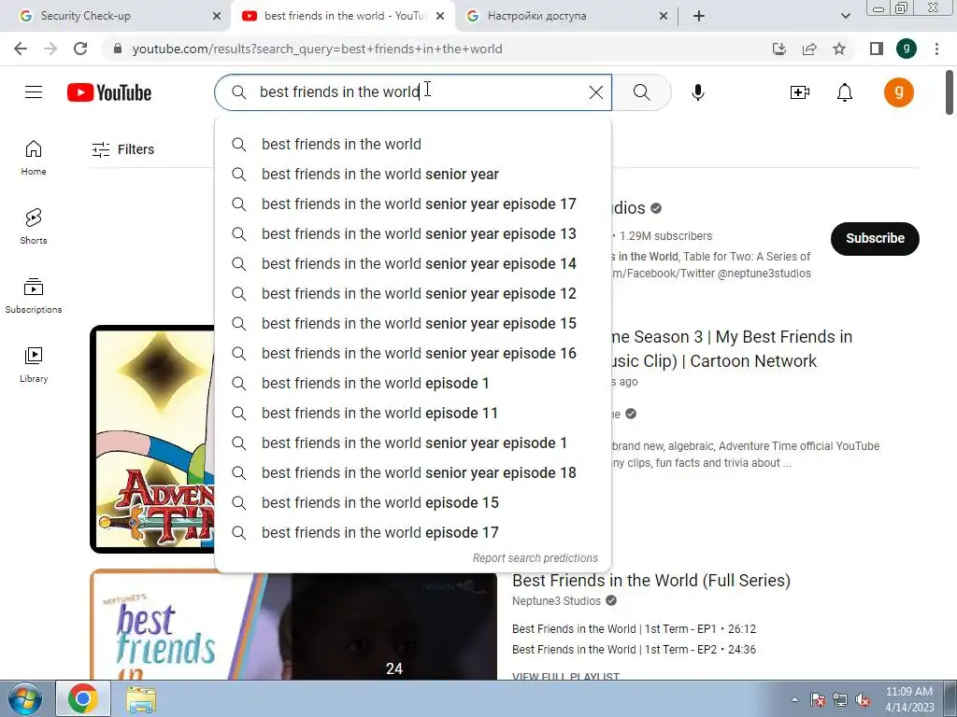
Task: Choose suggestion senior year episode 15
Action: [x=413, y=323]
